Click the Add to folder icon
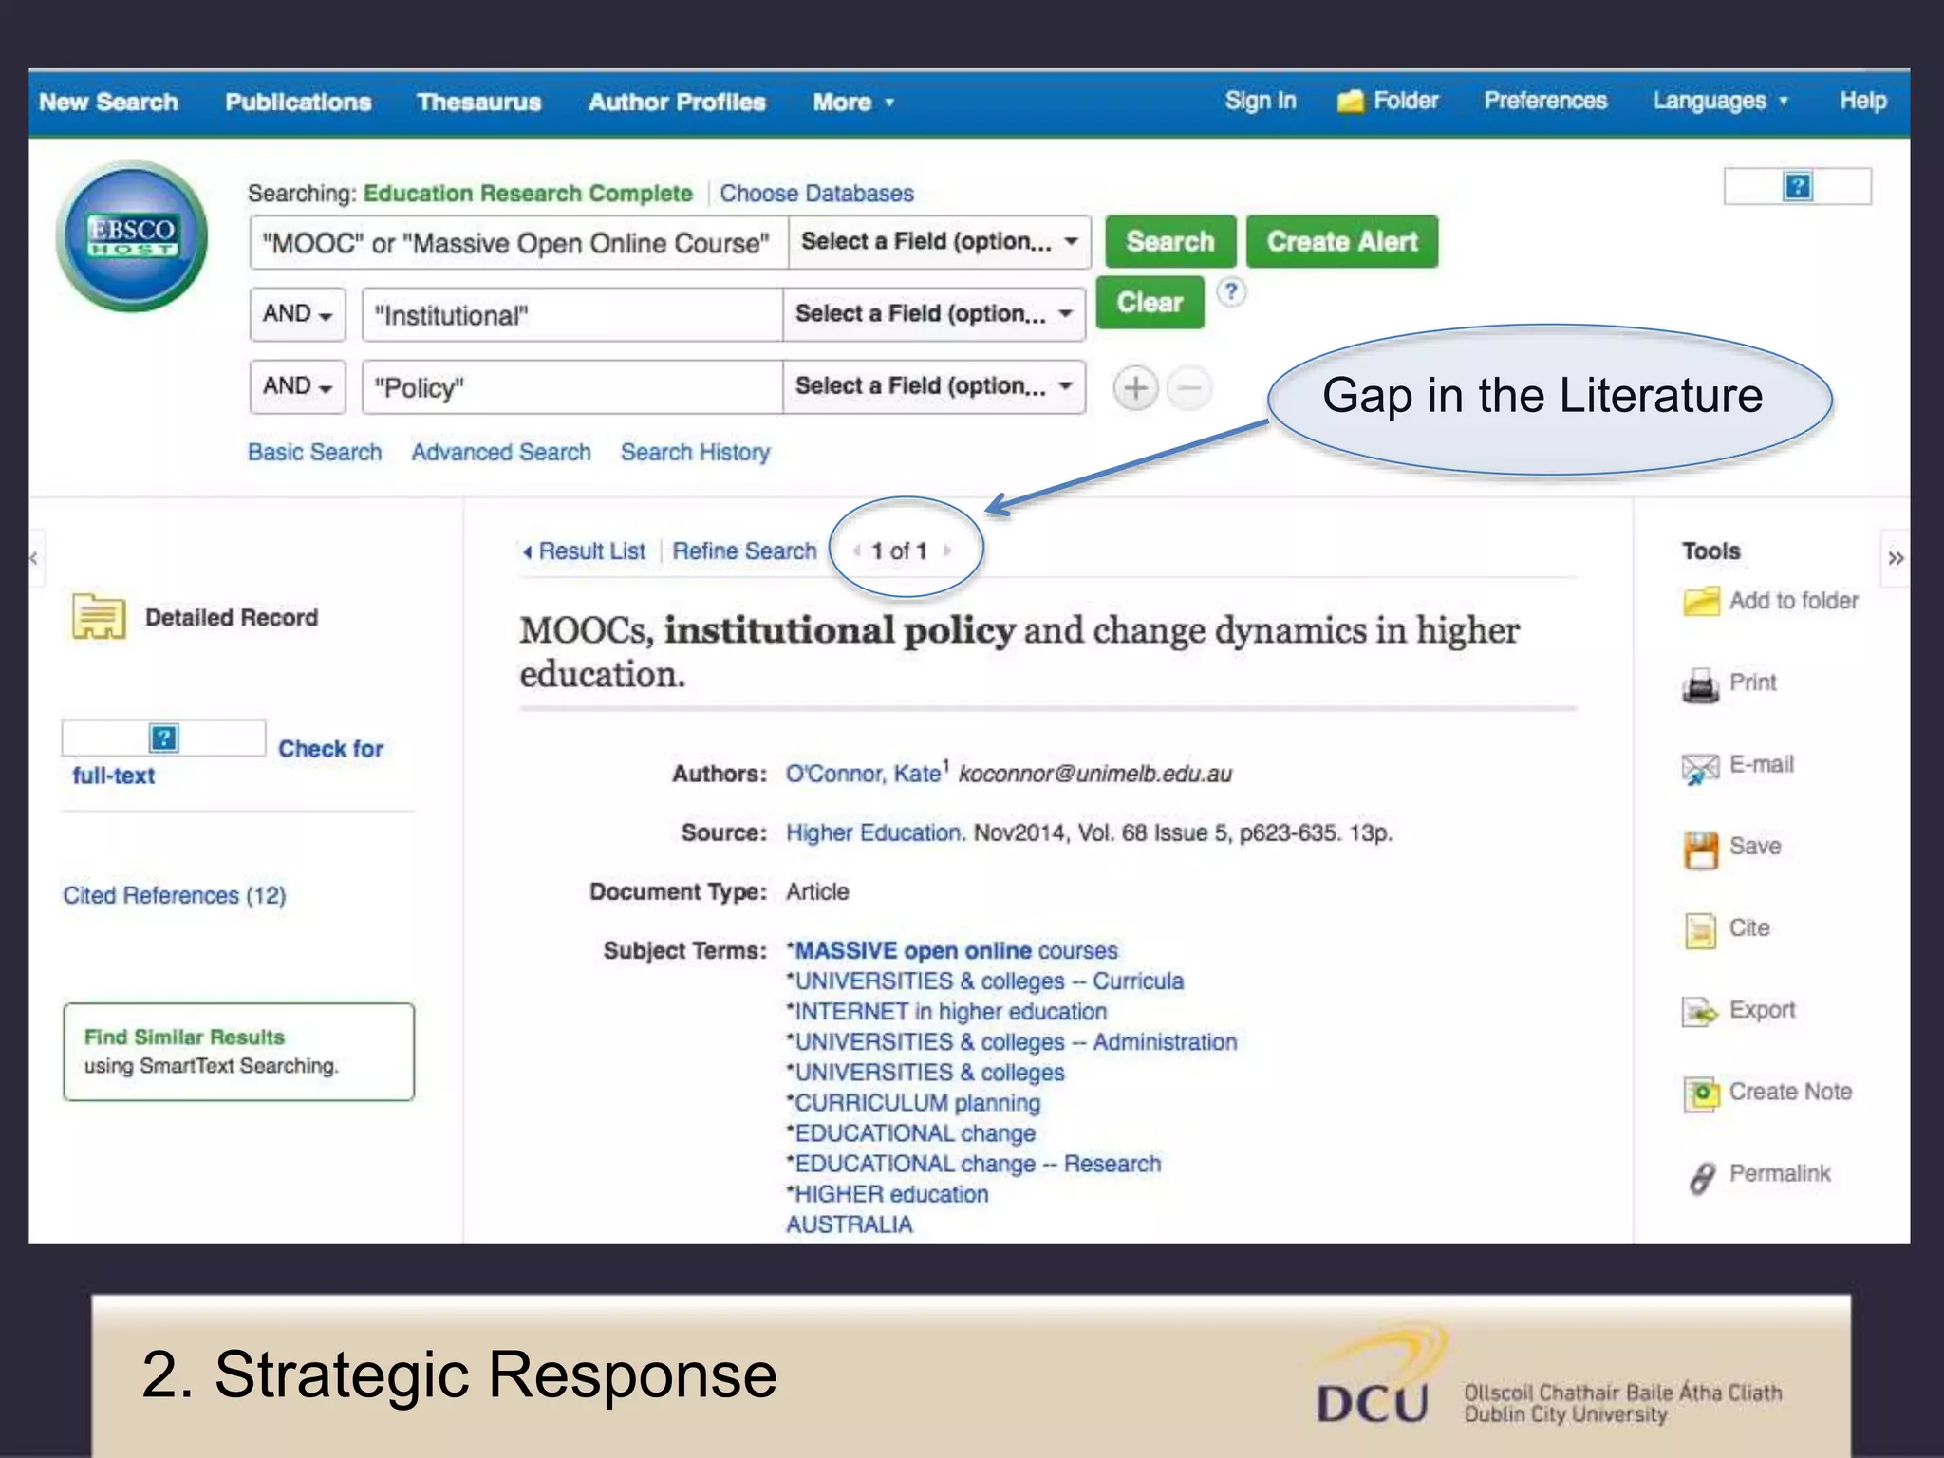The image size is (1944, 1458). (1700, 601)
